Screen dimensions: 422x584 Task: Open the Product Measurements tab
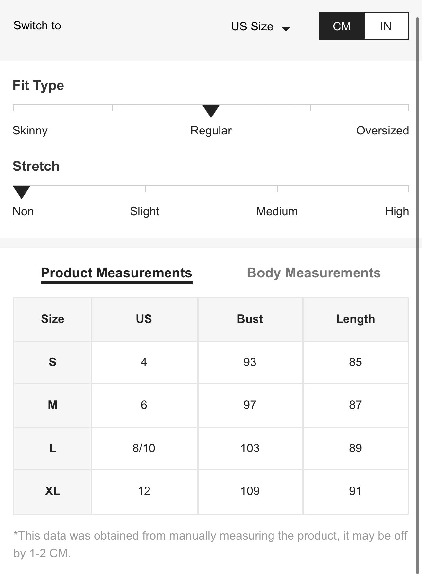(116, 273)
